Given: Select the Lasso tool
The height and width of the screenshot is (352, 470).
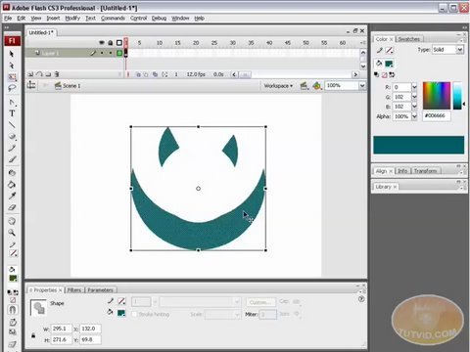Looking at the screenshot, I should coord(12,88).
